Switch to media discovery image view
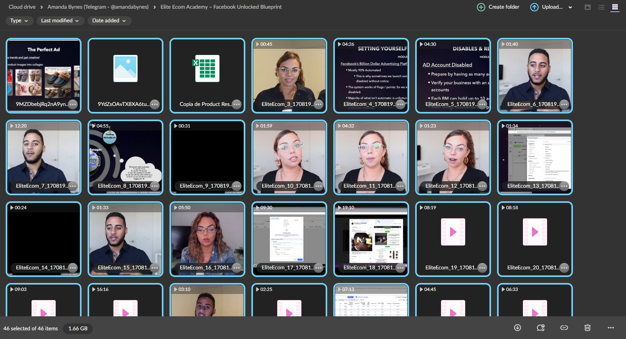The width and height of the screenshot is (626, 339). 588,7
